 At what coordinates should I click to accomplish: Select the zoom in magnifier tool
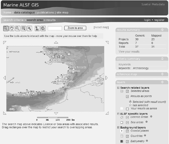click(6, 28)
